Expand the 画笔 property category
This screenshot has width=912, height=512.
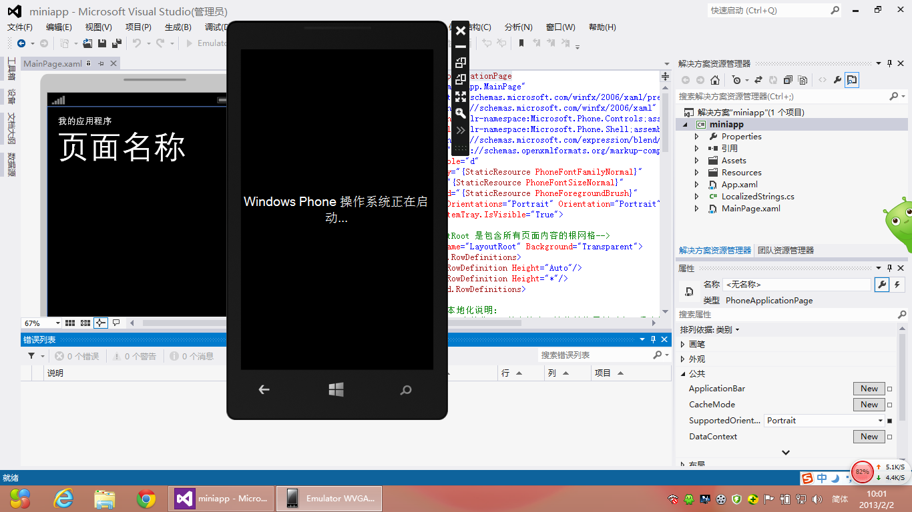(682, 345)
